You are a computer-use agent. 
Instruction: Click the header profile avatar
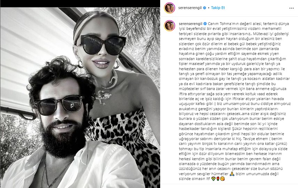click(x=170, y=8)
